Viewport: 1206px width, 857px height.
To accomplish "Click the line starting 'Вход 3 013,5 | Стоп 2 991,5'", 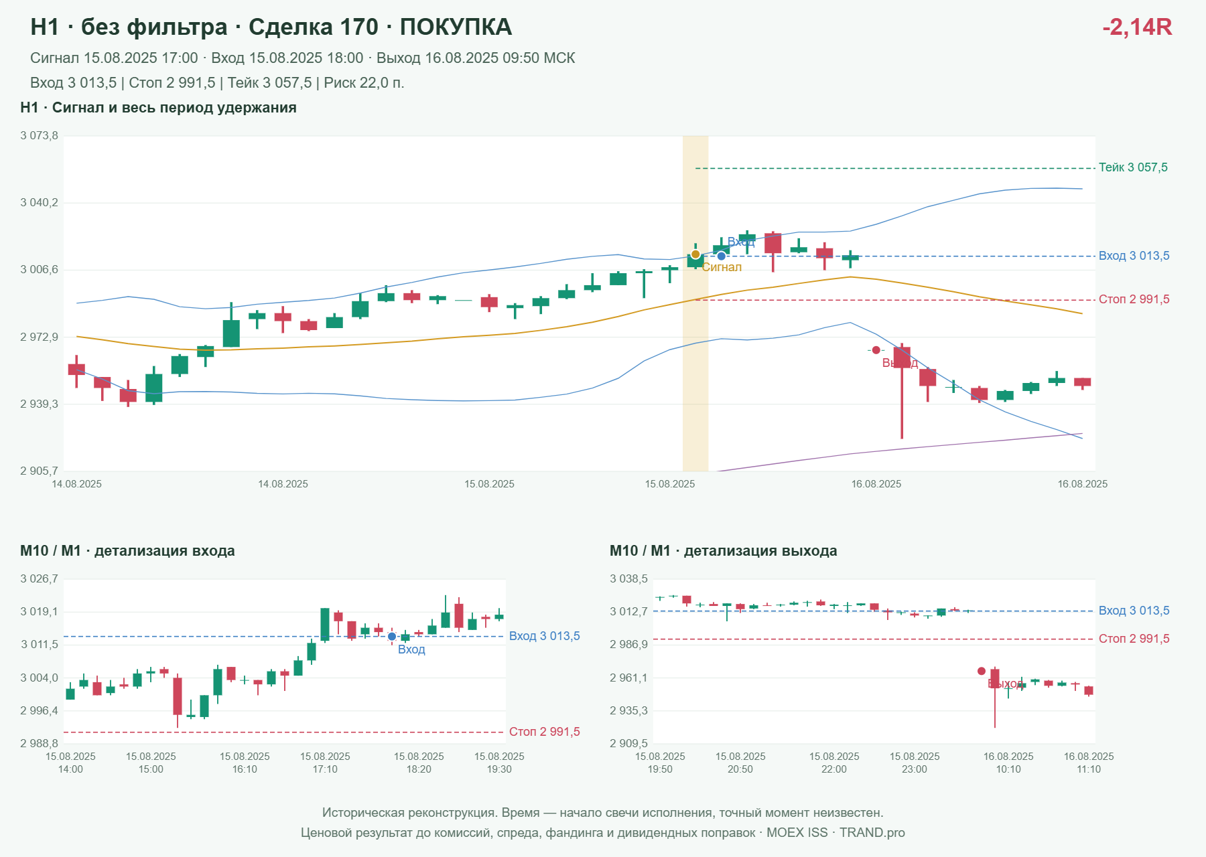I will 217,83.
